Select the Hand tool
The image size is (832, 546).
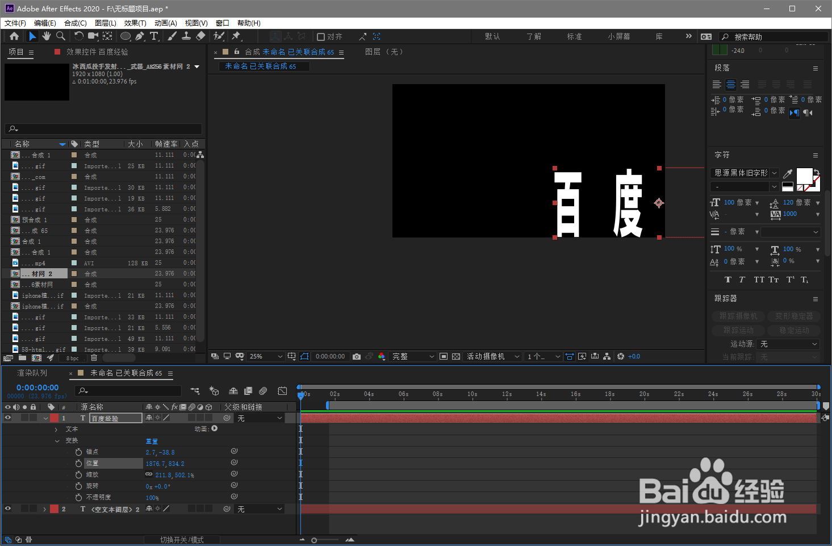46,36
